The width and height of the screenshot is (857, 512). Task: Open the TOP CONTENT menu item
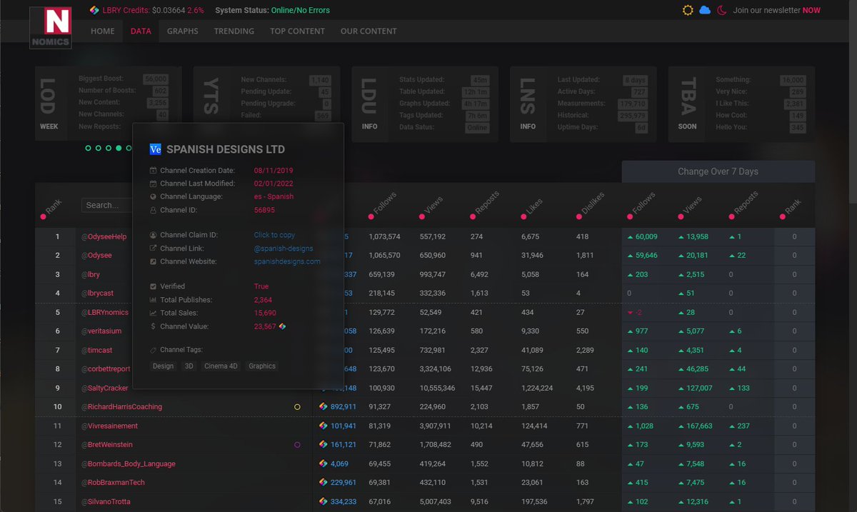click(x=297, y=31)
